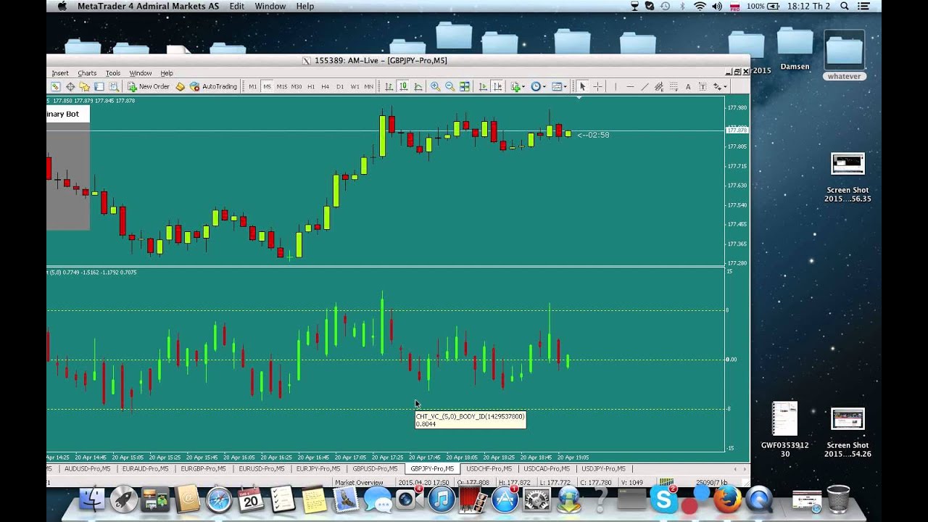Open Skype from the Dock

pos(664,499)
